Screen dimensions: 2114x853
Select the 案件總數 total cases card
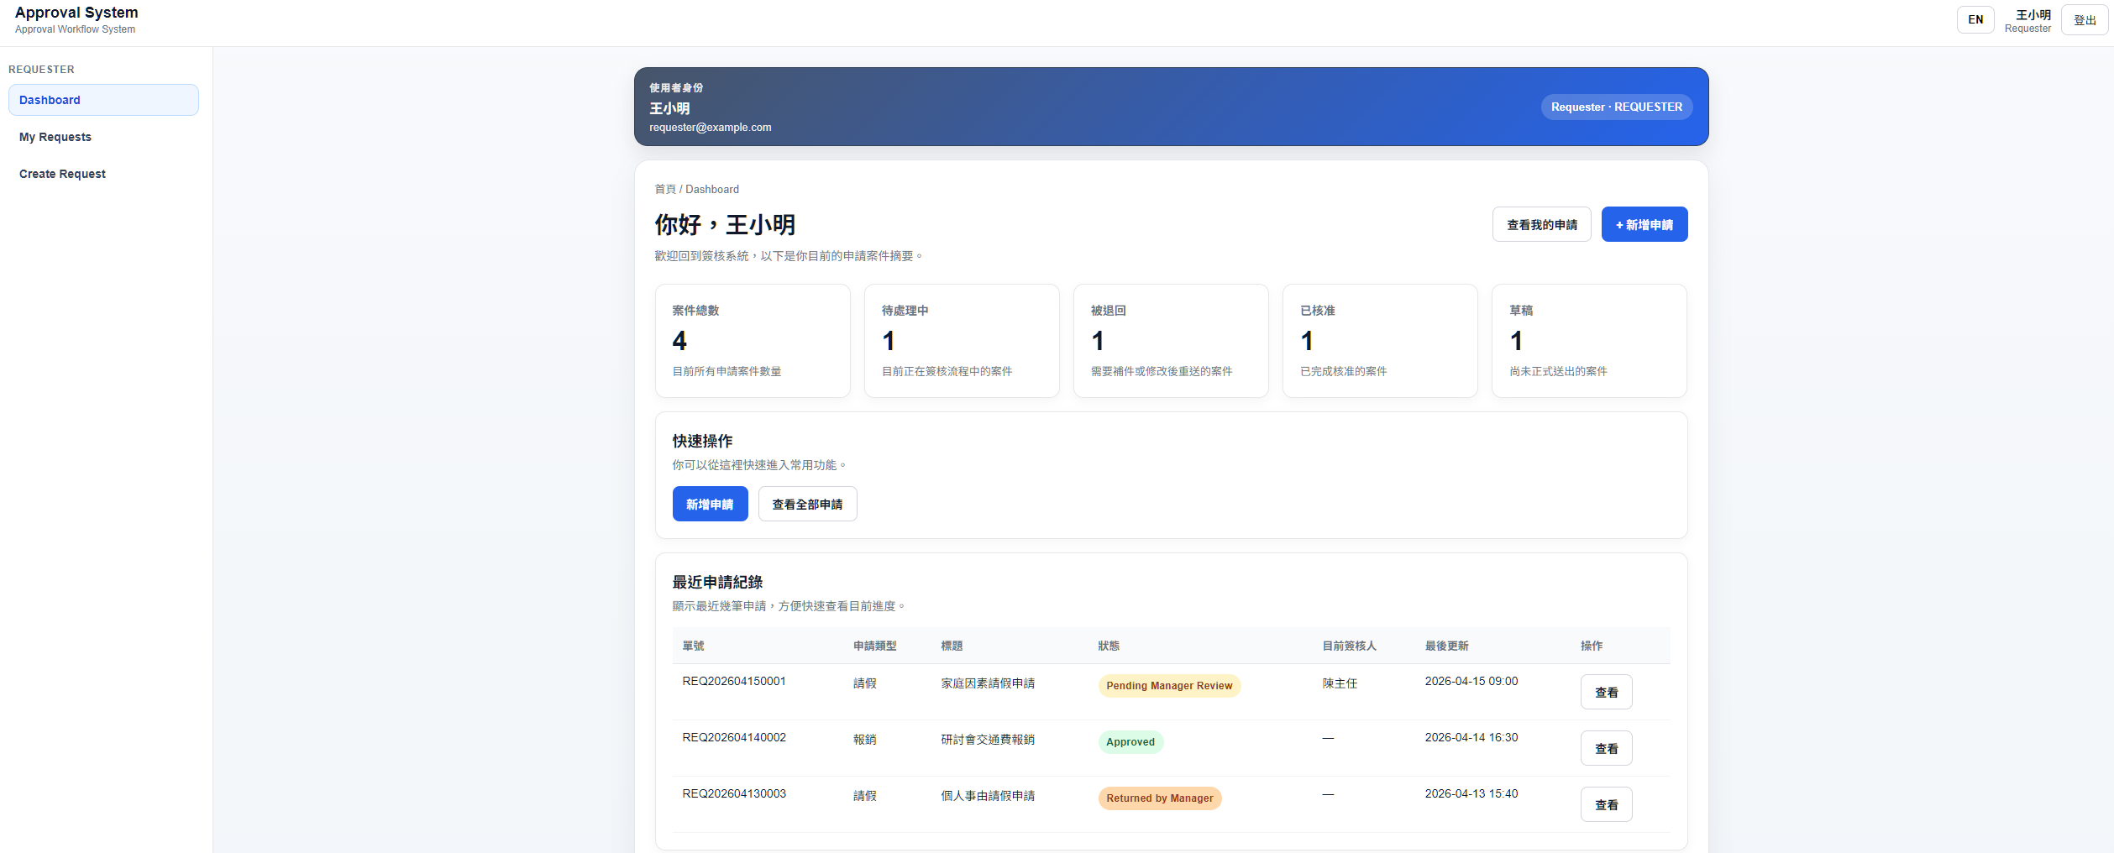click(x=753, y=340)
